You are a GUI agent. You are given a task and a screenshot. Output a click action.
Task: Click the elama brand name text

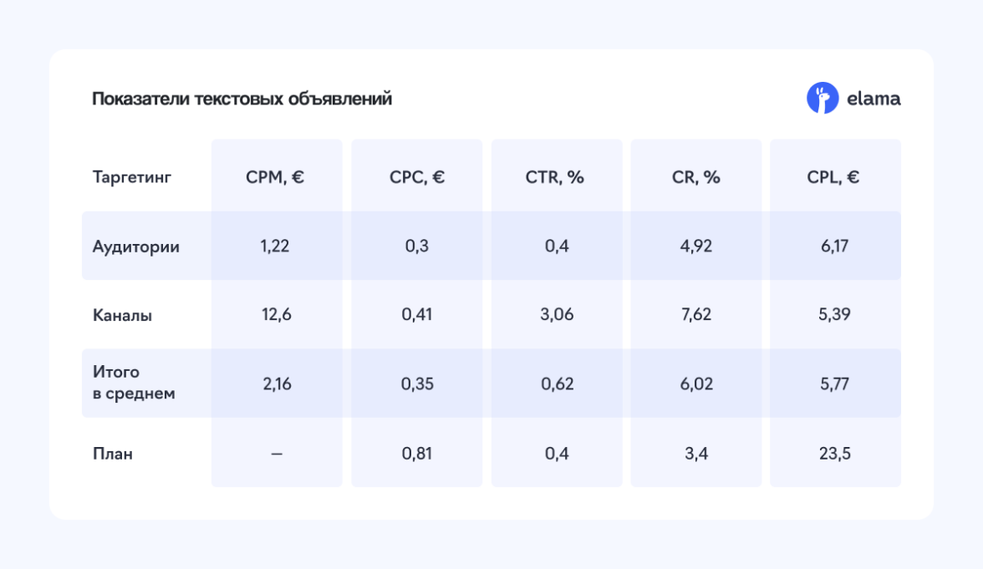tap(873, 99)
